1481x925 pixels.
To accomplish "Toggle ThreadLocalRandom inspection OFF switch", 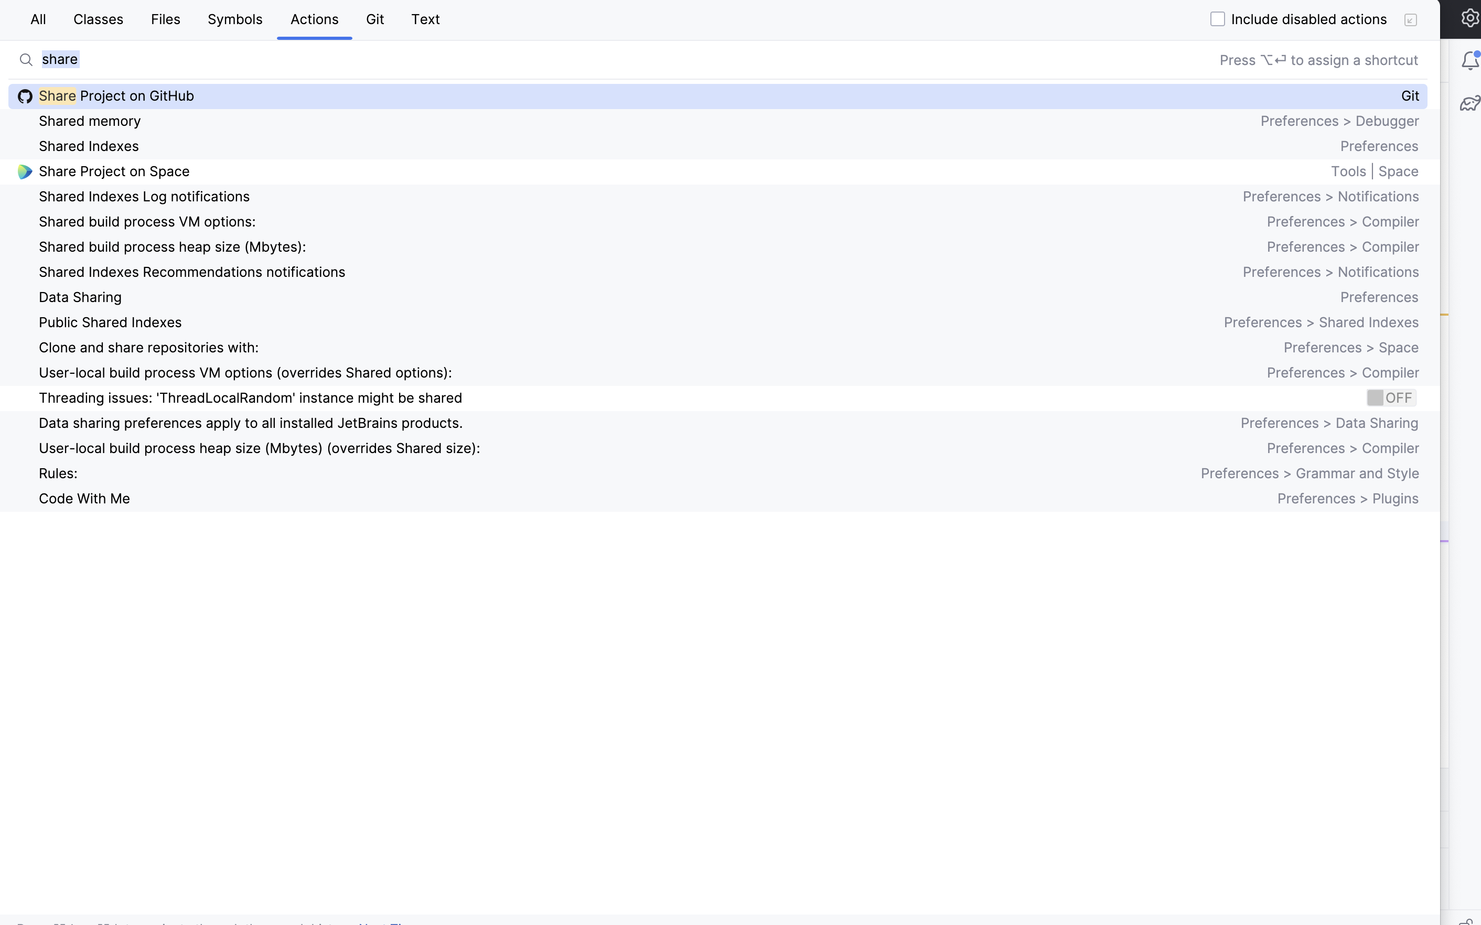I will [x=1391, y=399].
